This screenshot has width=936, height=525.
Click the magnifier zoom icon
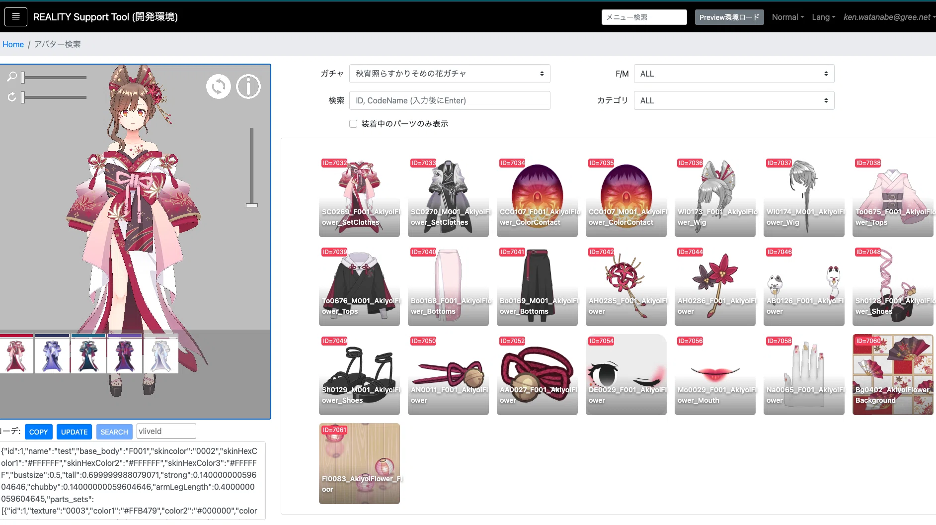click(12, 77)
